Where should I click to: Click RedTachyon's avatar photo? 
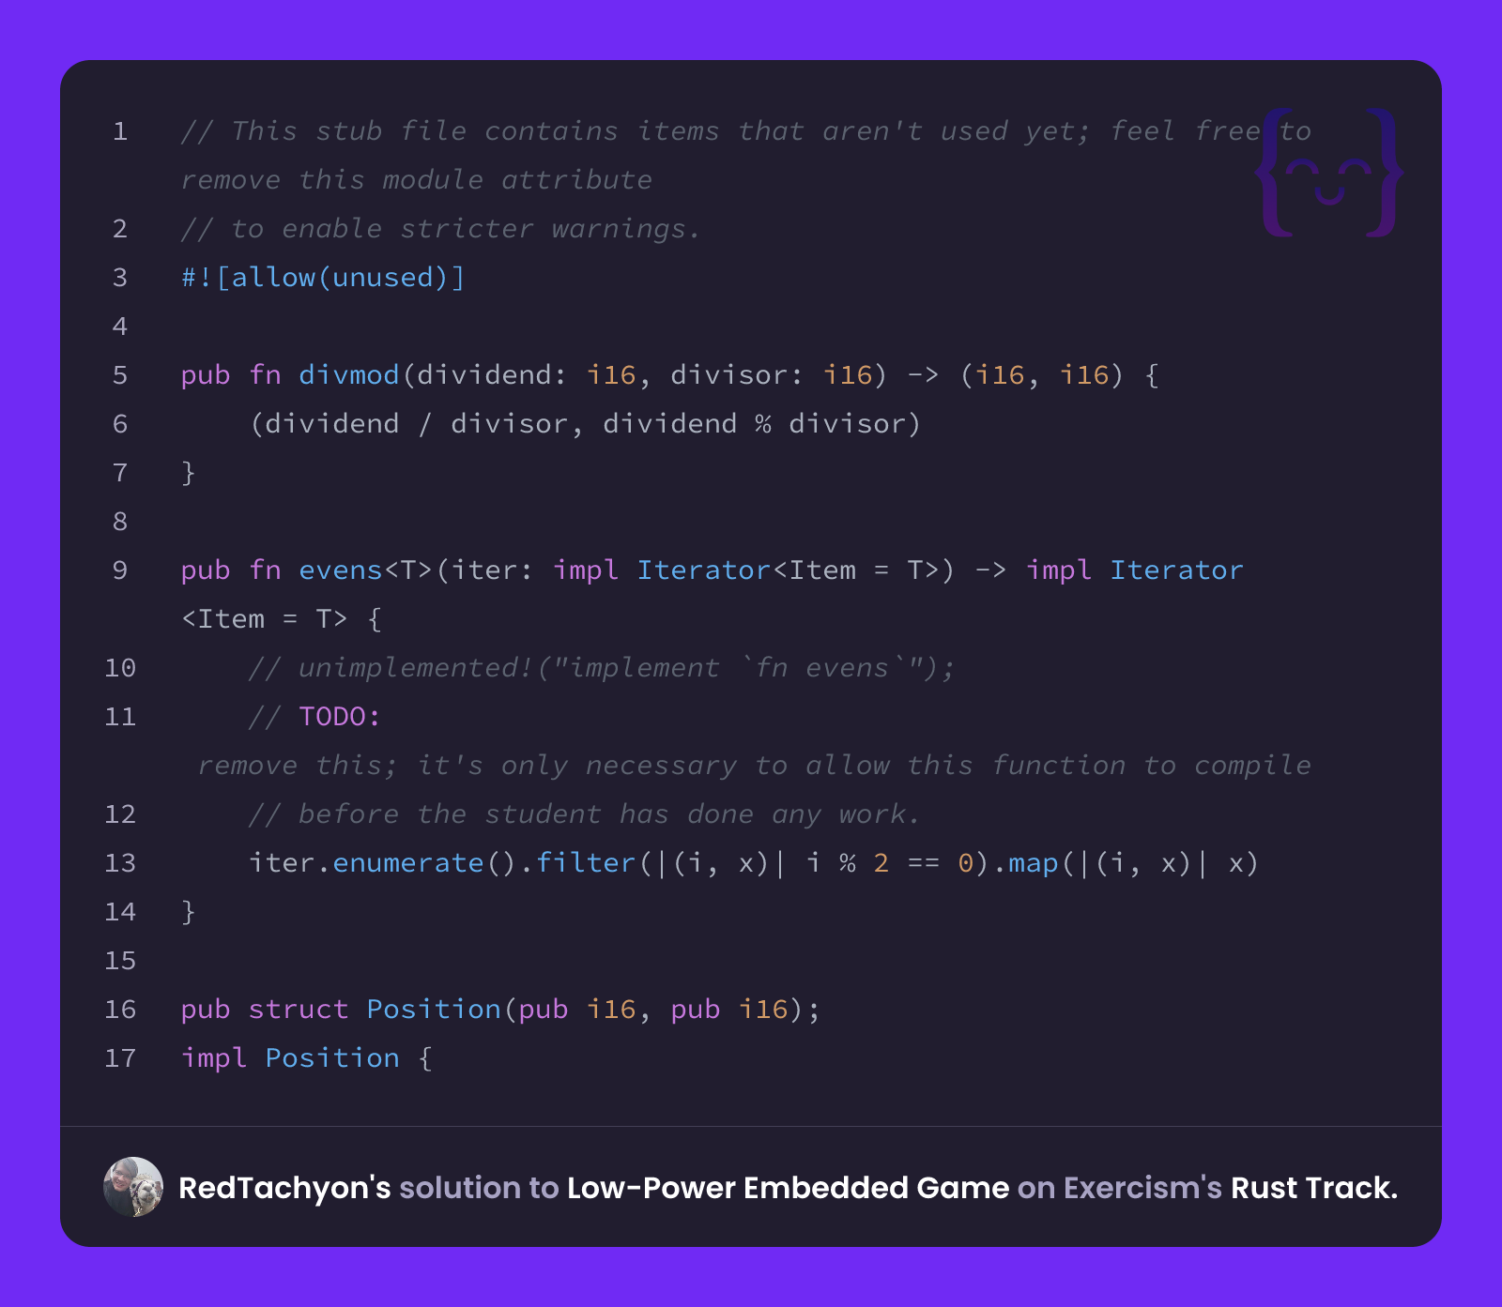tap(133, 1187)
